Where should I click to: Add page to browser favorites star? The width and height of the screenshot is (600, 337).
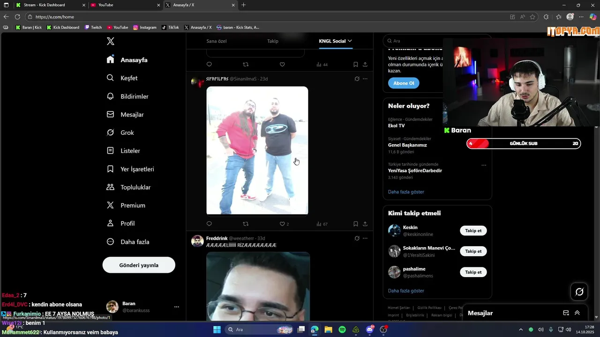tap(532, 17)
